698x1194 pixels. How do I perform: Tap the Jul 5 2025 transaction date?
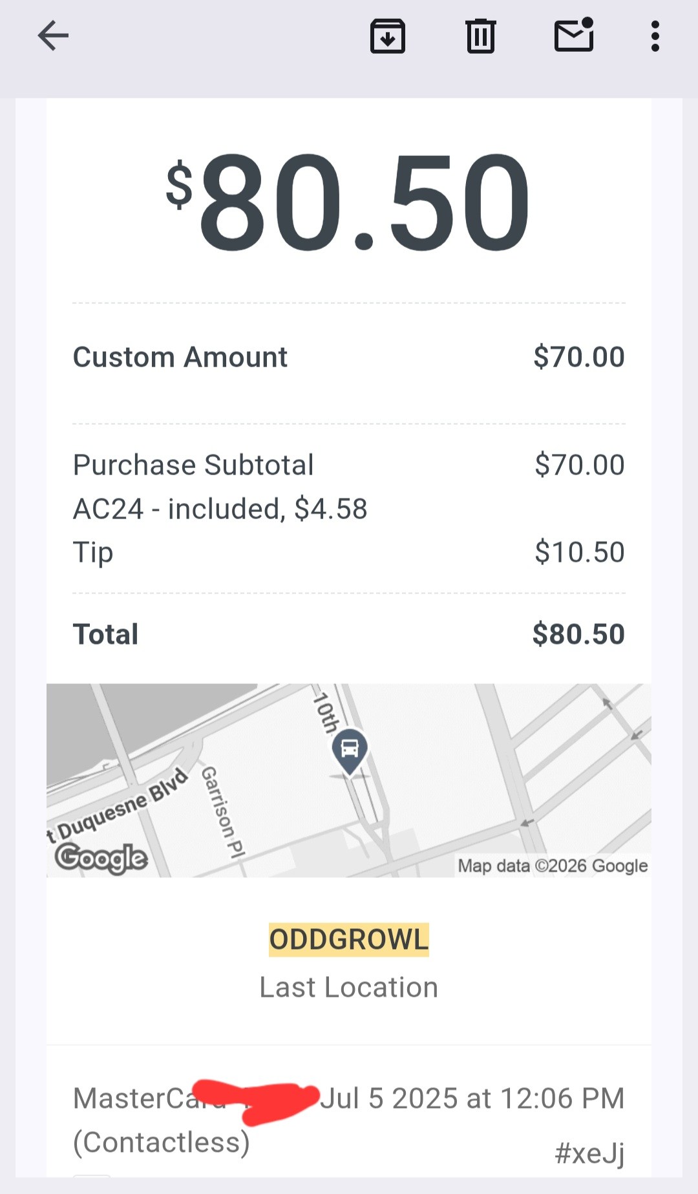click(x=472, y=1098)
